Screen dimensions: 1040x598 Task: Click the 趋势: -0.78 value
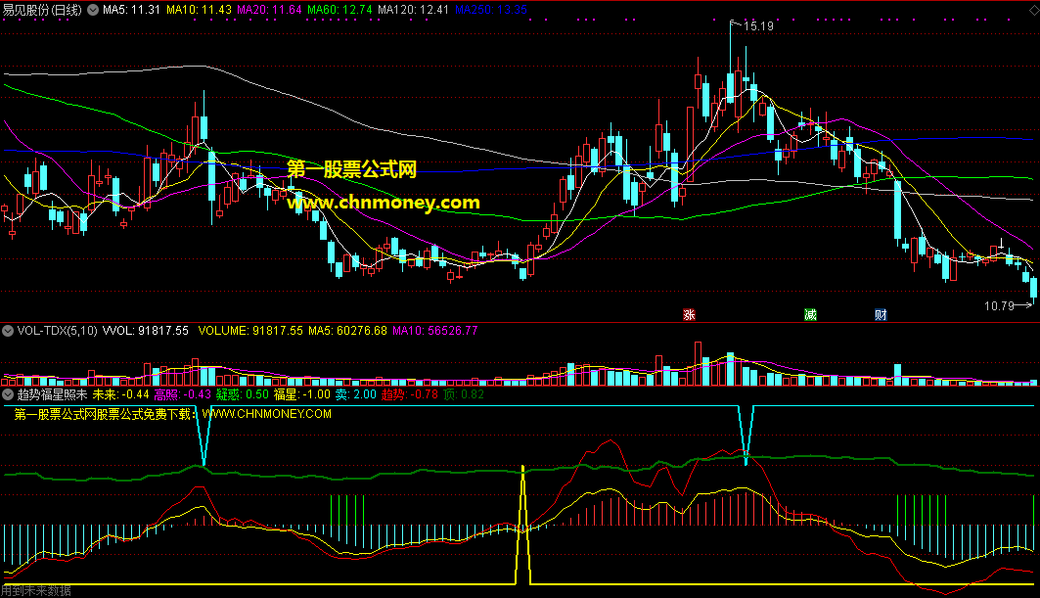(x=410, y=394)
